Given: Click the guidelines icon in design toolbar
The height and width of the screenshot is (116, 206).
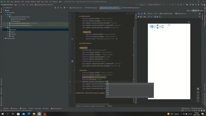Looking at the screenshot, I should 160,17.
